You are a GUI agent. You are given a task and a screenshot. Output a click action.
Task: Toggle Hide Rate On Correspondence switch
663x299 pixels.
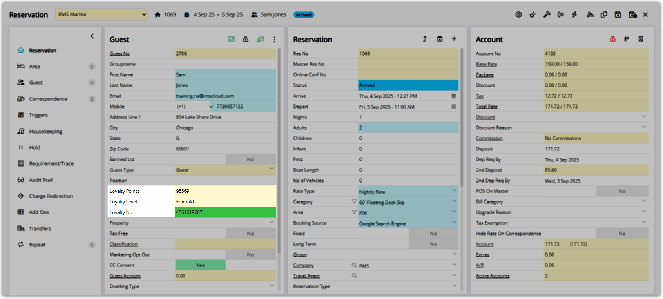pyautogui.click(x=622, y=234)
